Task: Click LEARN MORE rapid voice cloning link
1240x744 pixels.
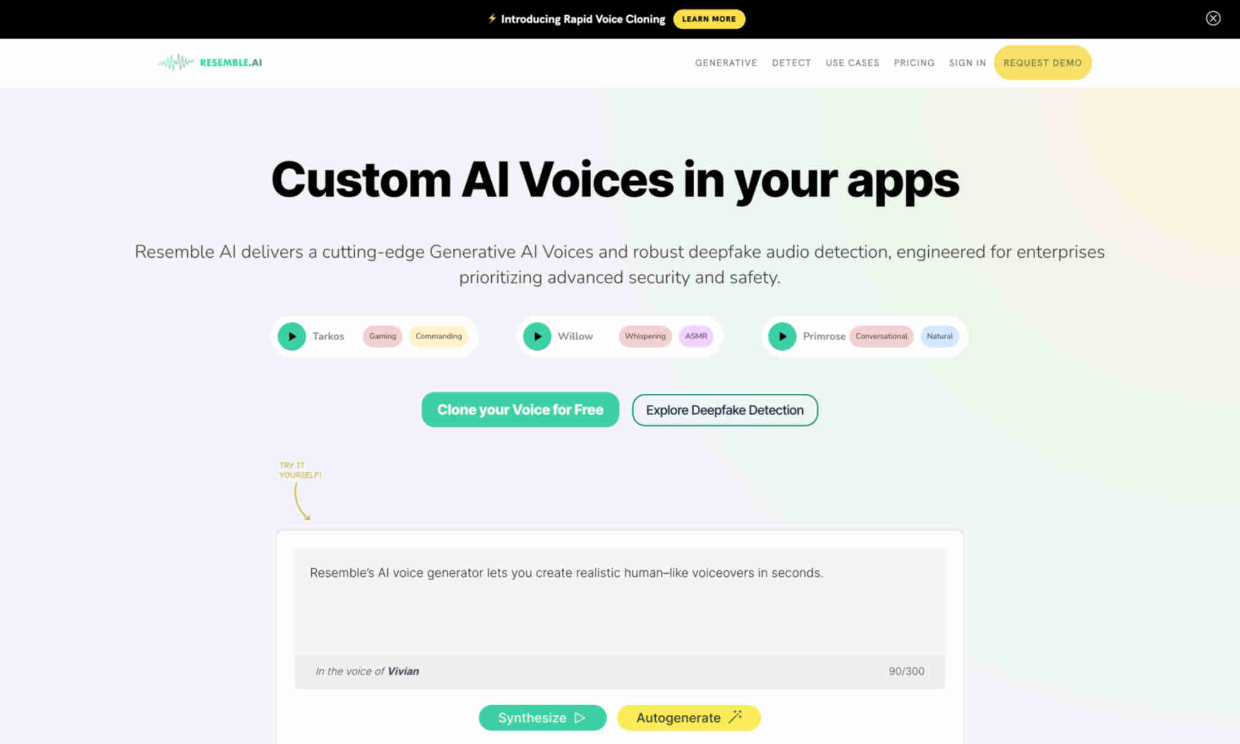Action: click(709, 19)
